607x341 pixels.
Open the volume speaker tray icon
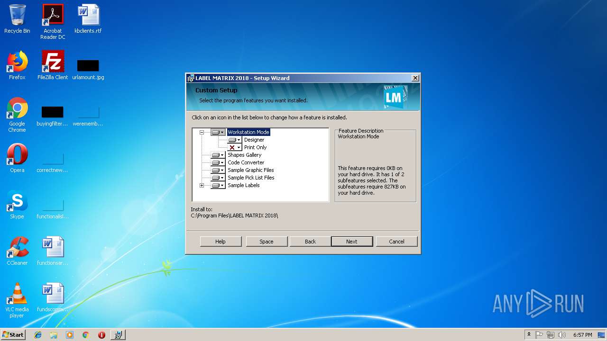(x=562, y=335)
